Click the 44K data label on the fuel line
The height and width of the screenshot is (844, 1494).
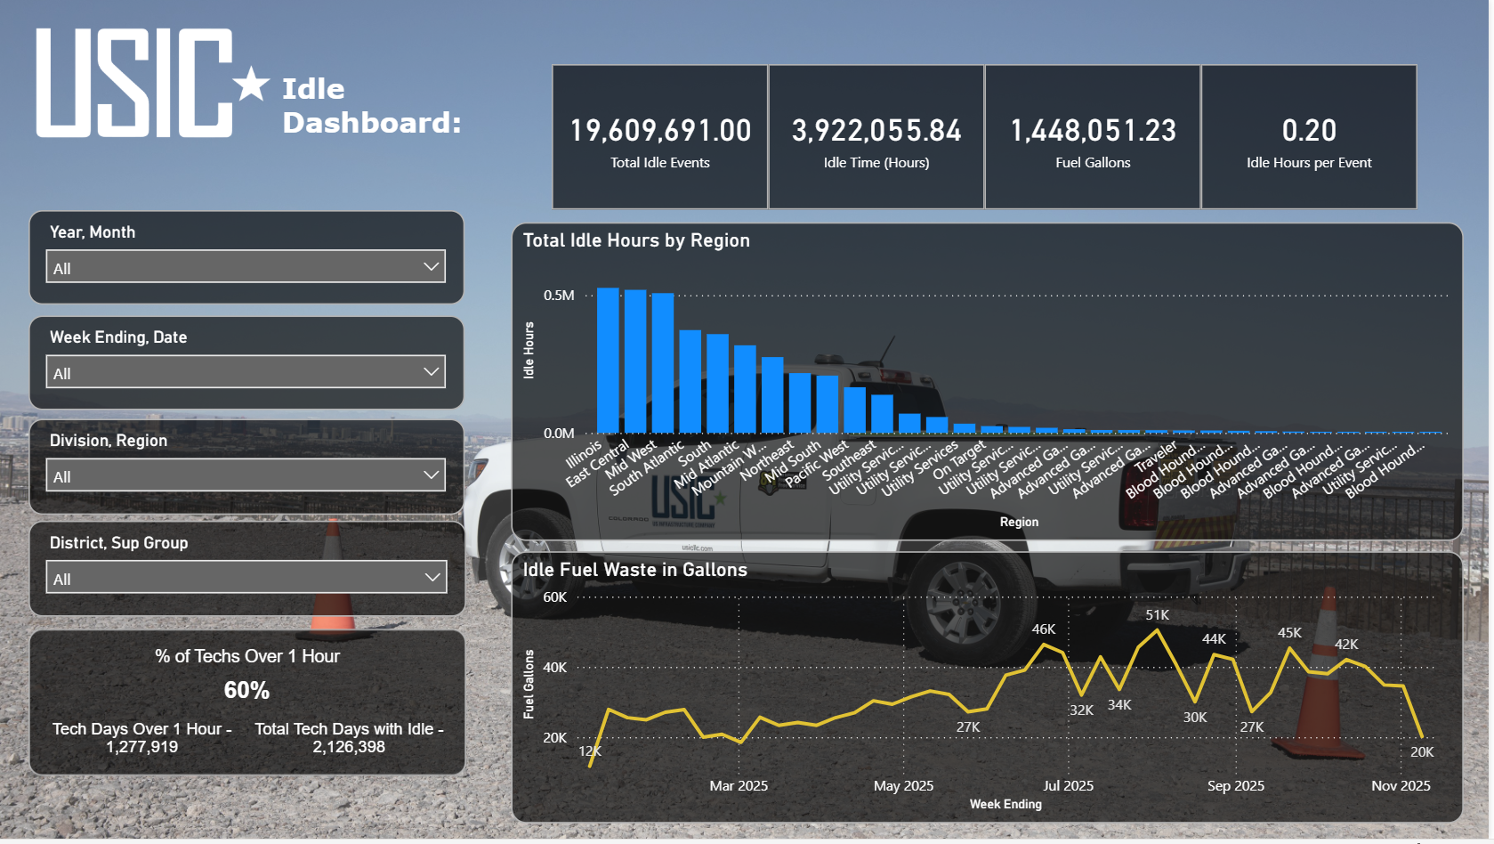pyautogui.click(x=1214, y=639)
